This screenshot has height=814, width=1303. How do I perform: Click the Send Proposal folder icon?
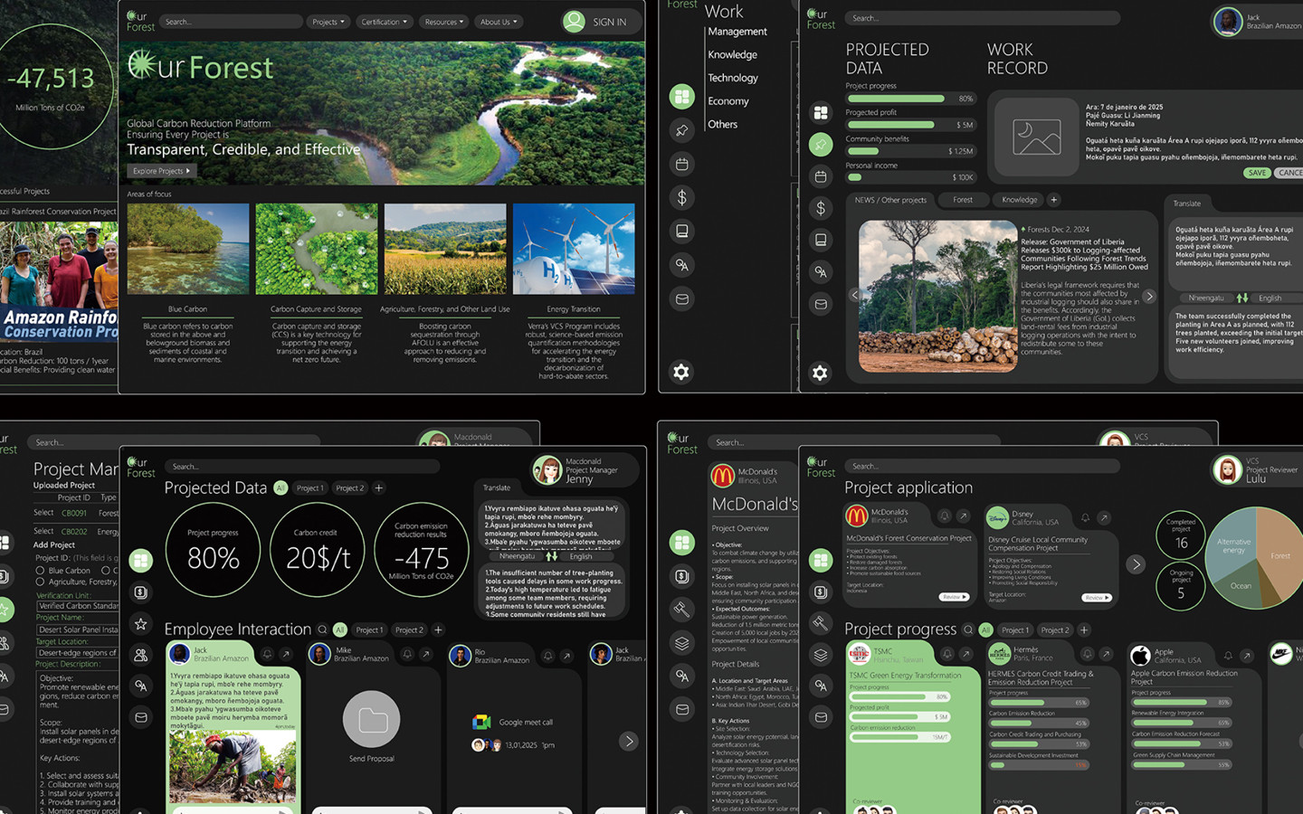[371, 720]
